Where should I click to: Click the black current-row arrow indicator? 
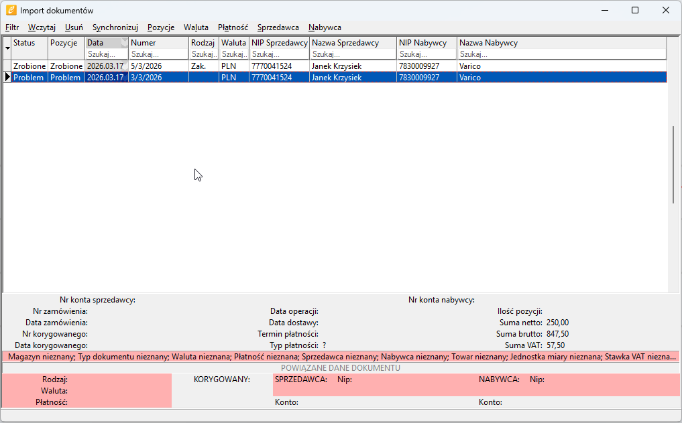7,78
